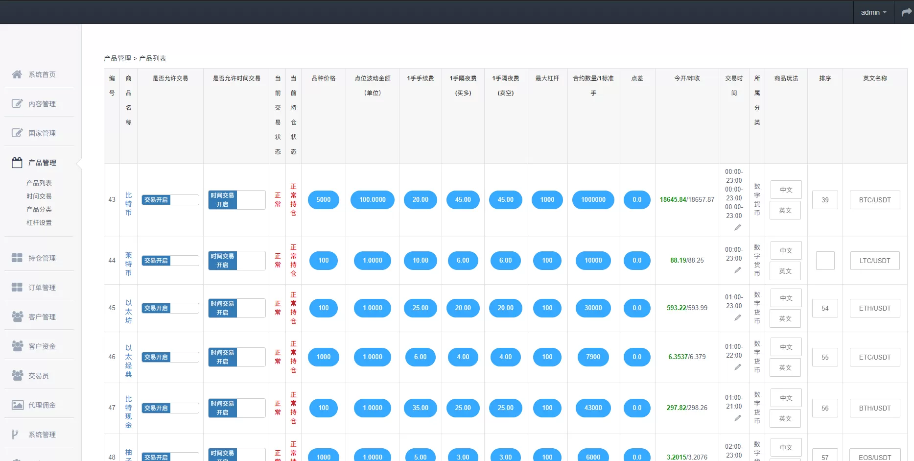Click the branch icon beside 系统管理
Image resolution: width=914 pixels, height=461 pixels.
point(15,434)
